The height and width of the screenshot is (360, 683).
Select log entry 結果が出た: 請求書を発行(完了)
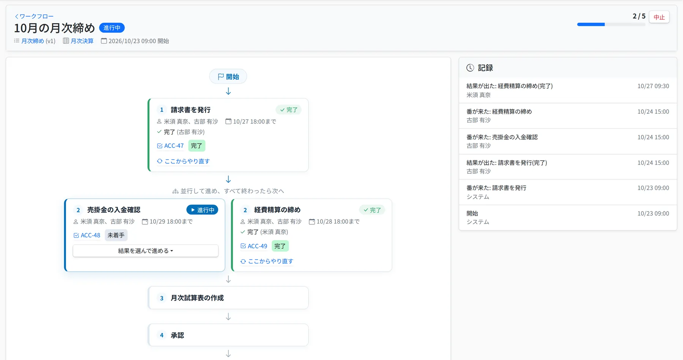(568, 167)
